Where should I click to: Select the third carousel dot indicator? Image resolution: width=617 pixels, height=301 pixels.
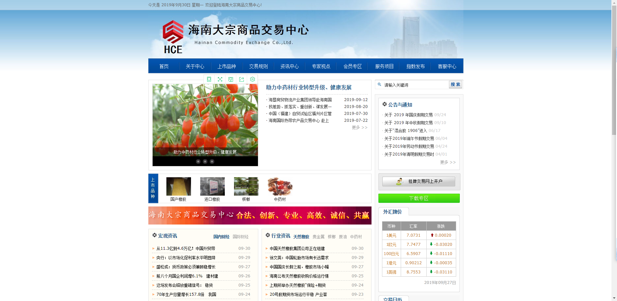[212, 161]
